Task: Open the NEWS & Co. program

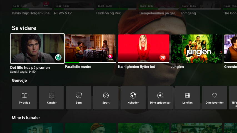Action: click(x=64, y=13)
